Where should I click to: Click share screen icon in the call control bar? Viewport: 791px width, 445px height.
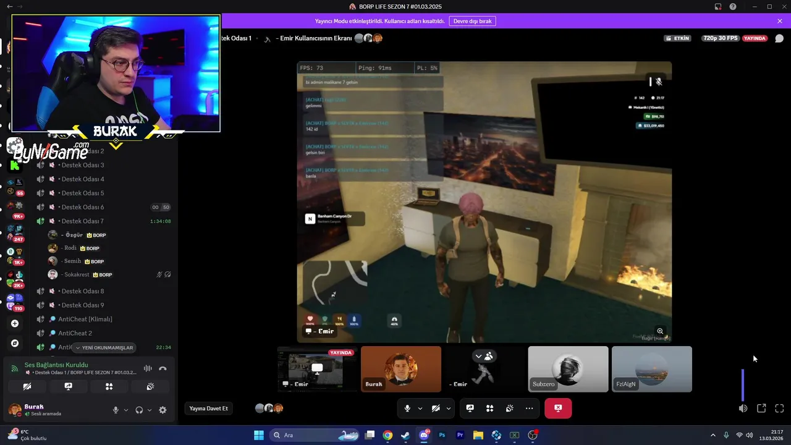pos(470,409)
